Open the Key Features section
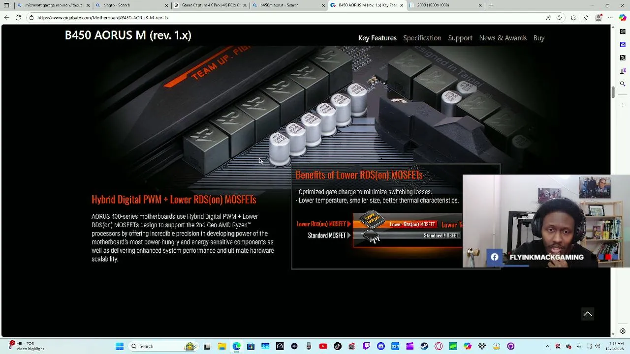 click(x=378, y=38)
